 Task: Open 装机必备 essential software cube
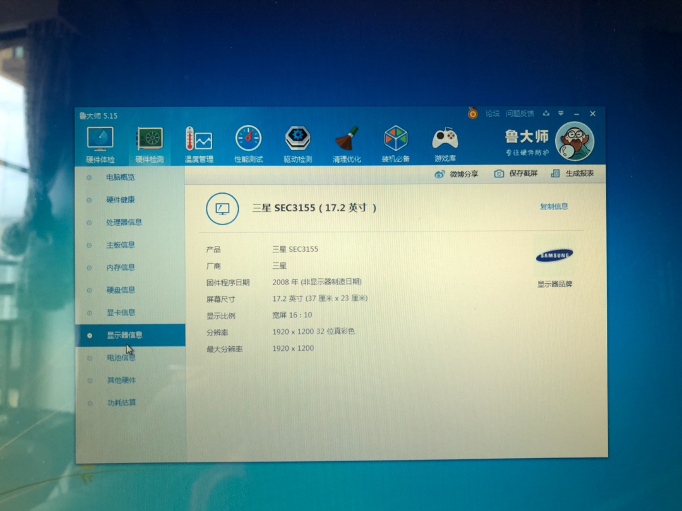tap(395, 144)
